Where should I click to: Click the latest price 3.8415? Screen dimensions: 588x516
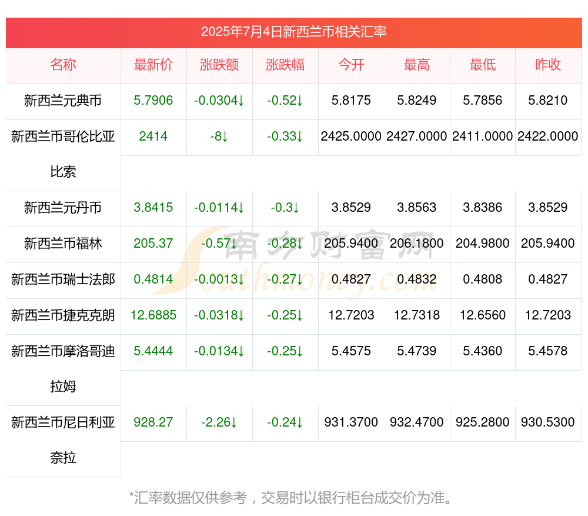tap(153, 207)
